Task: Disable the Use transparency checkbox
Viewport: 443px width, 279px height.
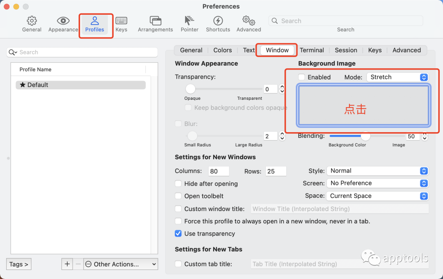Action: [x=178, y=234]
